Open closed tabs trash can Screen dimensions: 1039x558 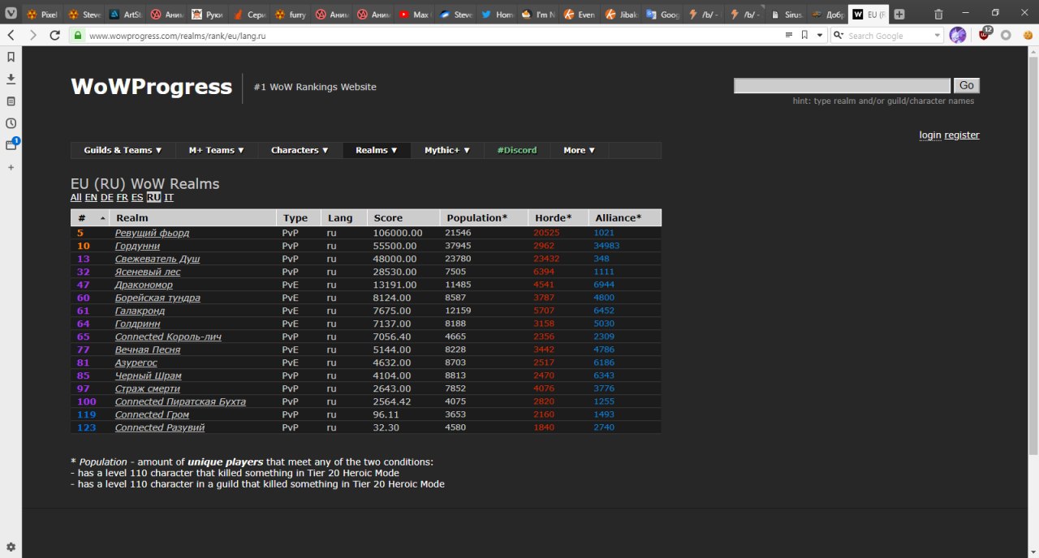[939, 14]
